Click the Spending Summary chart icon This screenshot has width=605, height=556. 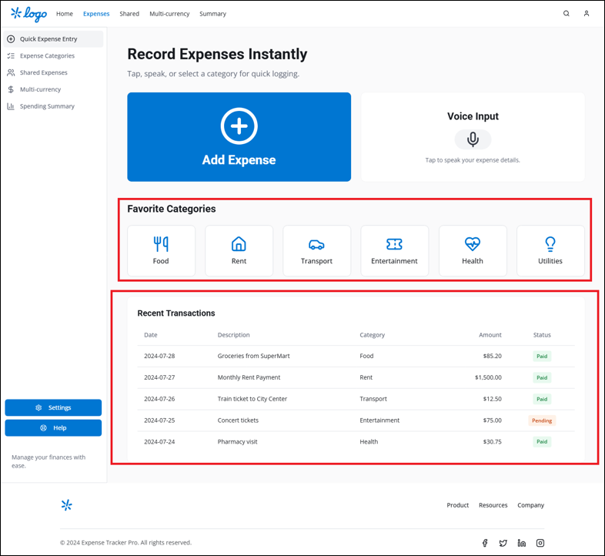pos(11,106)
